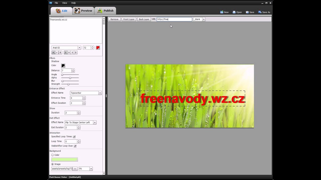Click the Flash Banner Maker app icon
Image resolution: width=321 pixels, height=180 pixels.
[51, 3]
